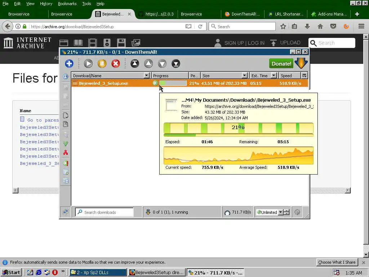
Task: Click the Progress column header
Action: click(x=170, y=76)
